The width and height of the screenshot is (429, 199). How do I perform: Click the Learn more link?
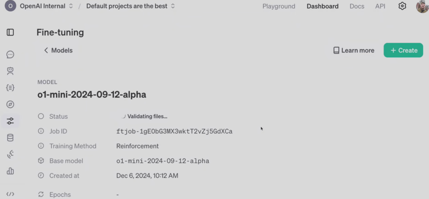(354, 50)
